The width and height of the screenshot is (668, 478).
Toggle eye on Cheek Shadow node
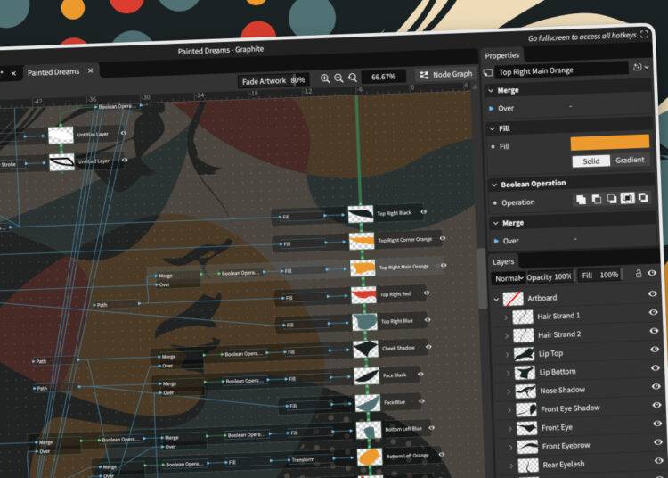tap(428, 347)
